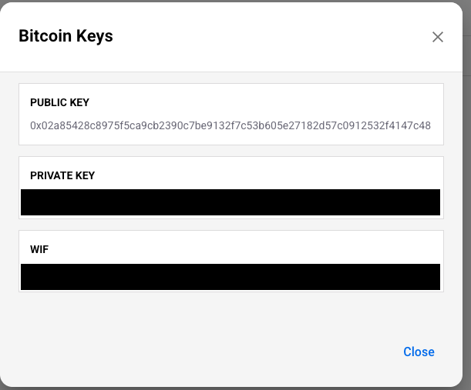Click the gap between private key and WIF cards

(x=230, y=225)
